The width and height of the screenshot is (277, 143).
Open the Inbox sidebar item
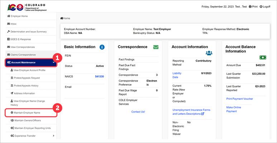(x=14, y=24)
